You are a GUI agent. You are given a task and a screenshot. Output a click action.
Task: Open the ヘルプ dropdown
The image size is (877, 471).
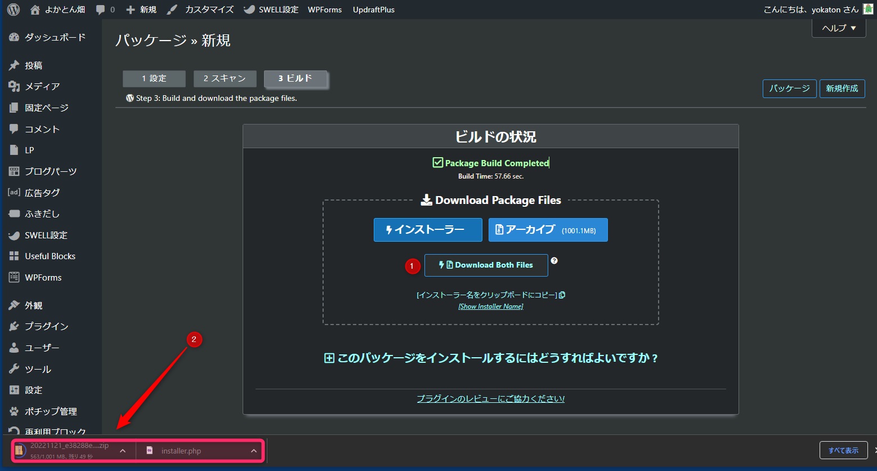tap(838, 28)
